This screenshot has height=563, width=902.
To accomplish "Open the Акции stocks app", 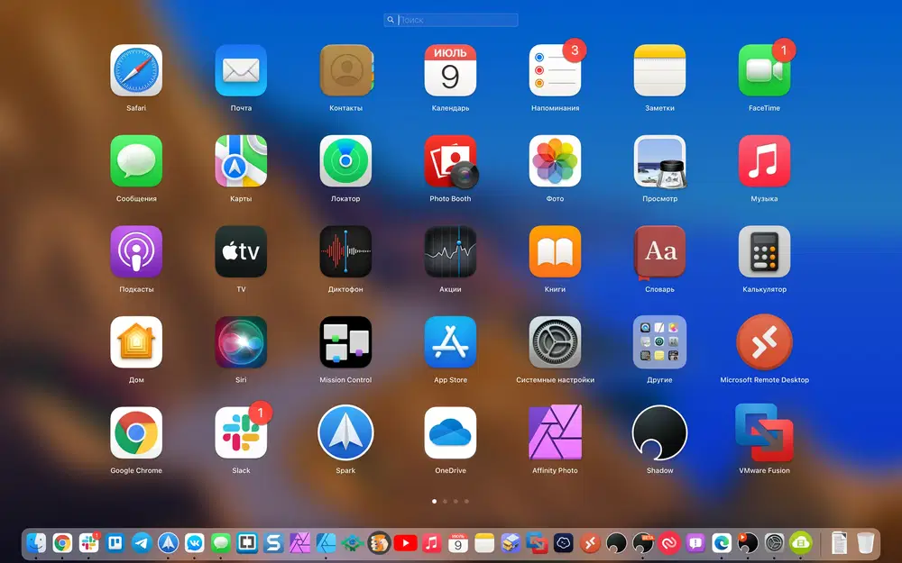I will pyautogui.click(x=450, y=252).
